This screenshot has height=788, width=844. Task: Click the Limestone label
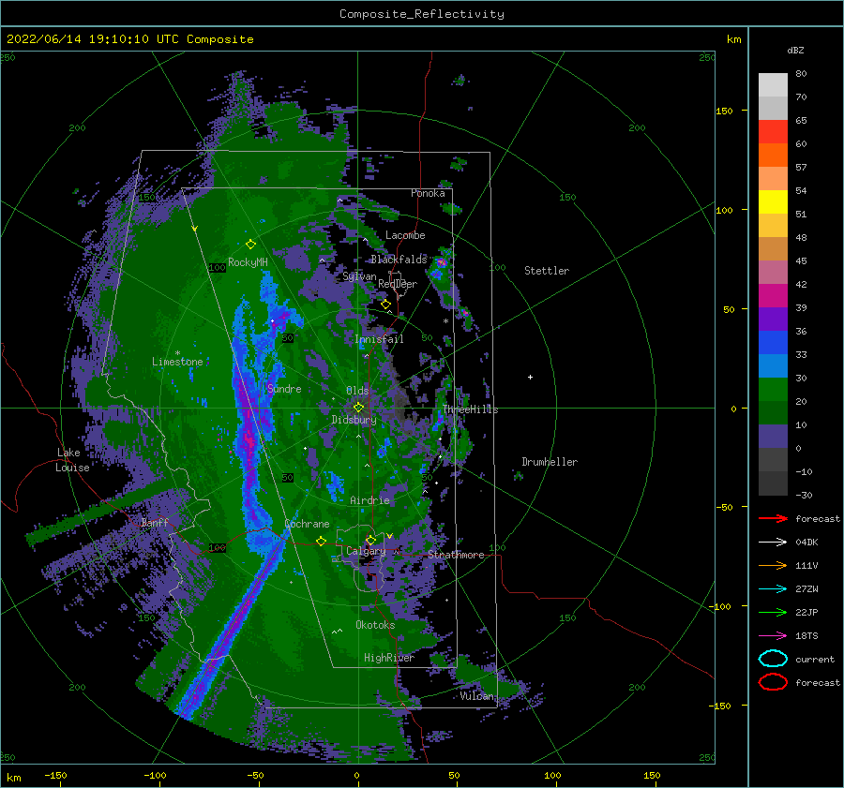click(x=177, y=362)
